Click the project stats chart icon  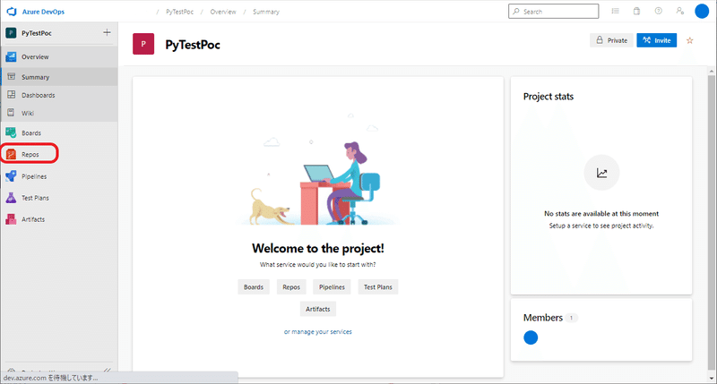pos(601,173)
